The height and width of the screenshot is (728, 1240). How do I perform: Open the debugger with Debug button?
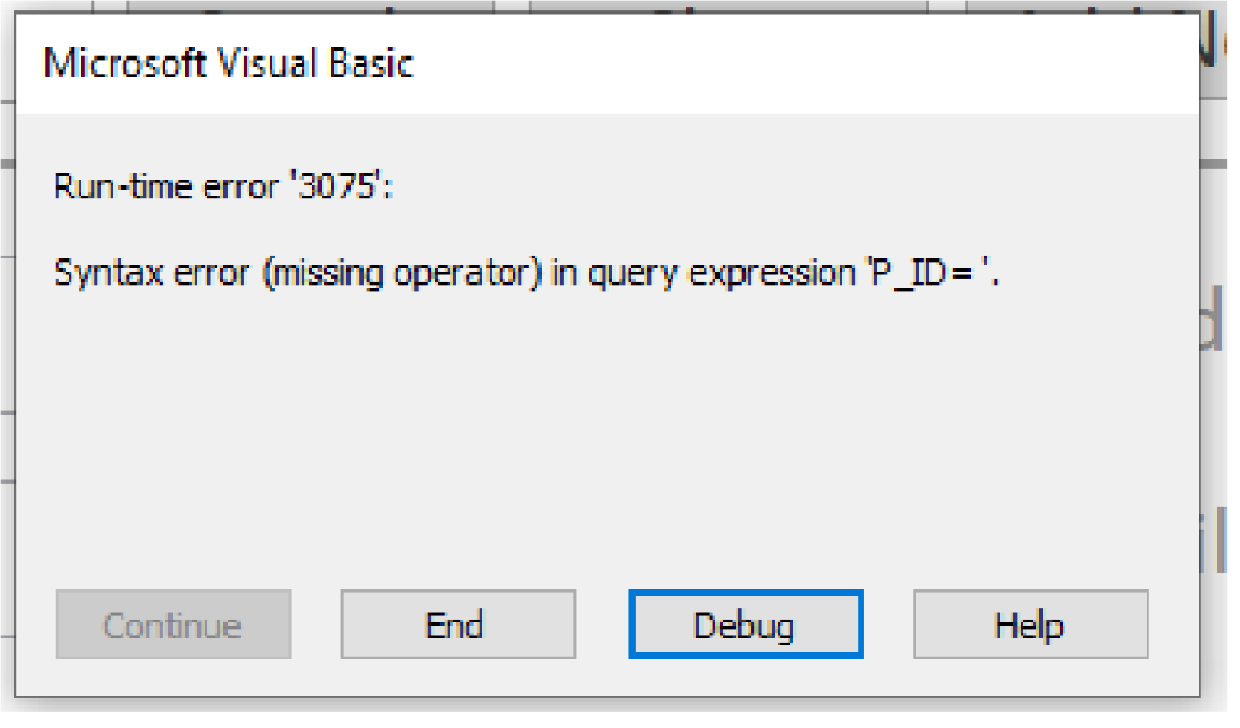pyautogui.click(x=745, y=623)
